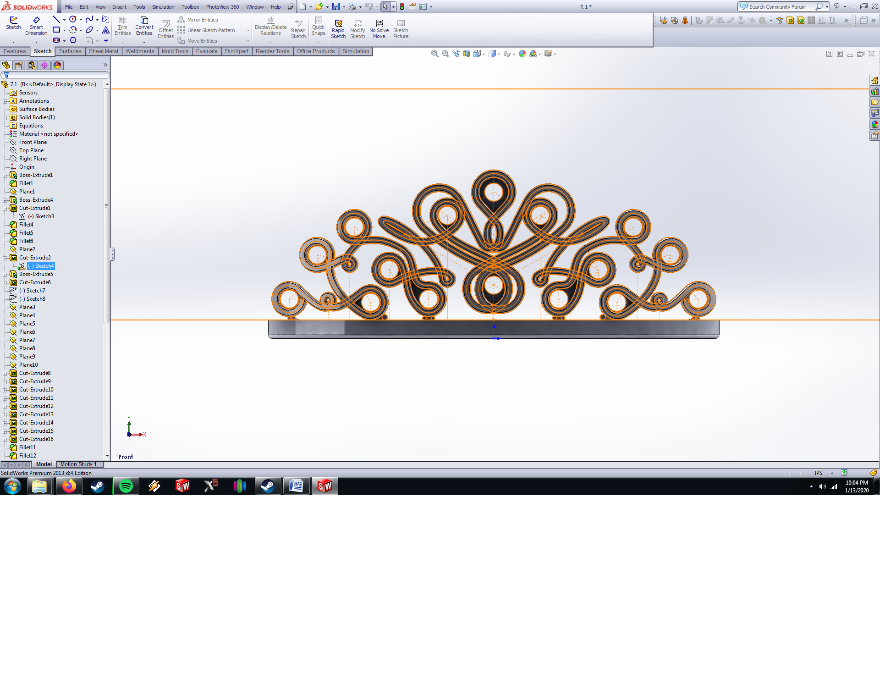Expand the Boss-Extrude5 feature node

coord(5,274)
